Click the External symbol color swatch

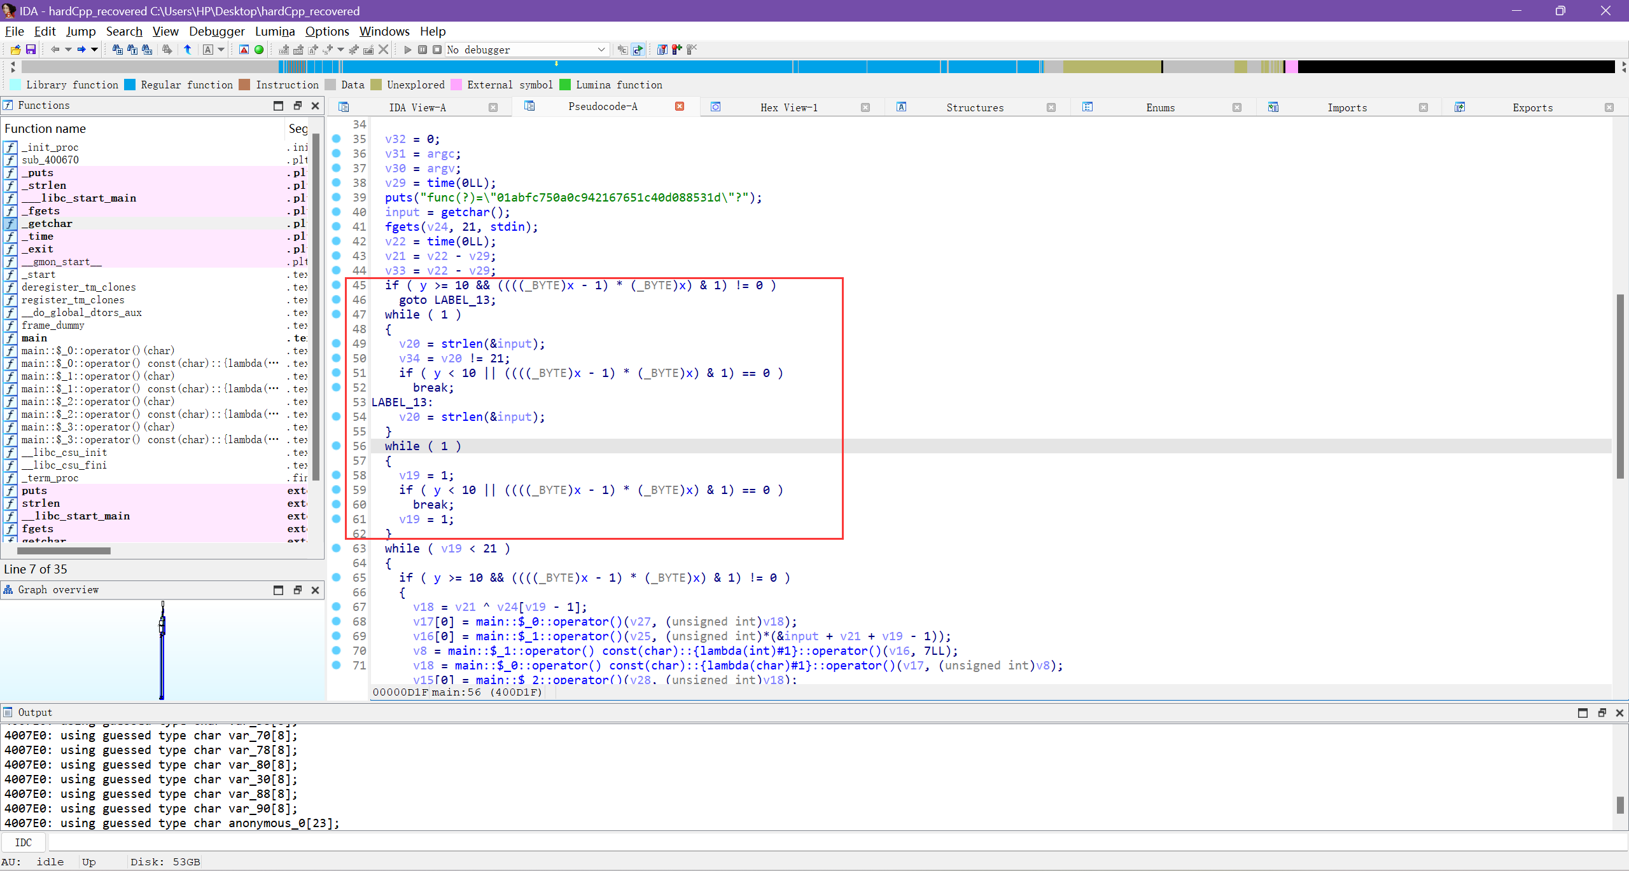(x=456, y=85)
